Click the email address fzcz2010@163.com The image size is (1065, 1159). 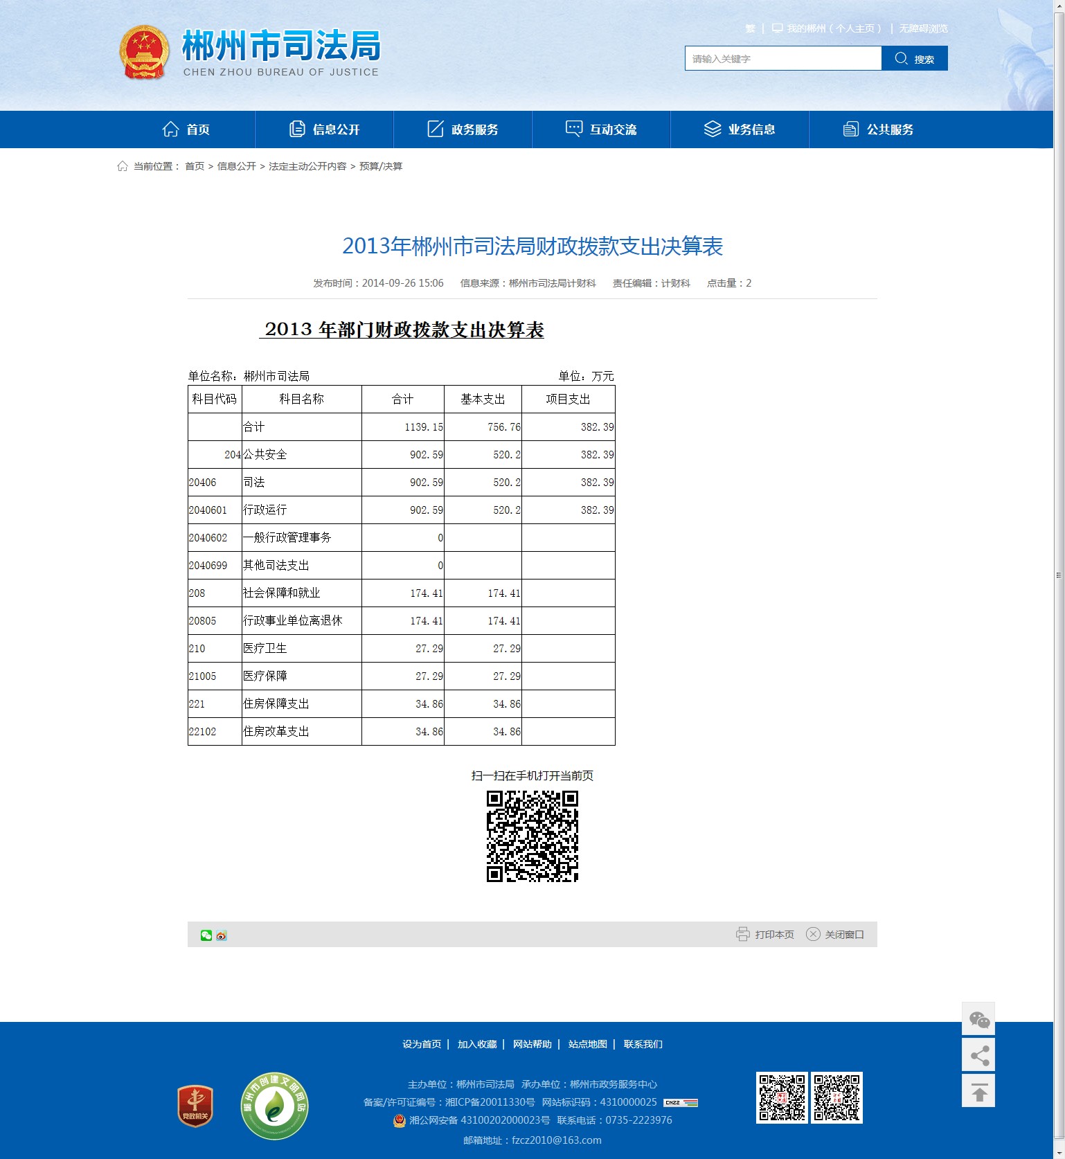pos(557,1140)
